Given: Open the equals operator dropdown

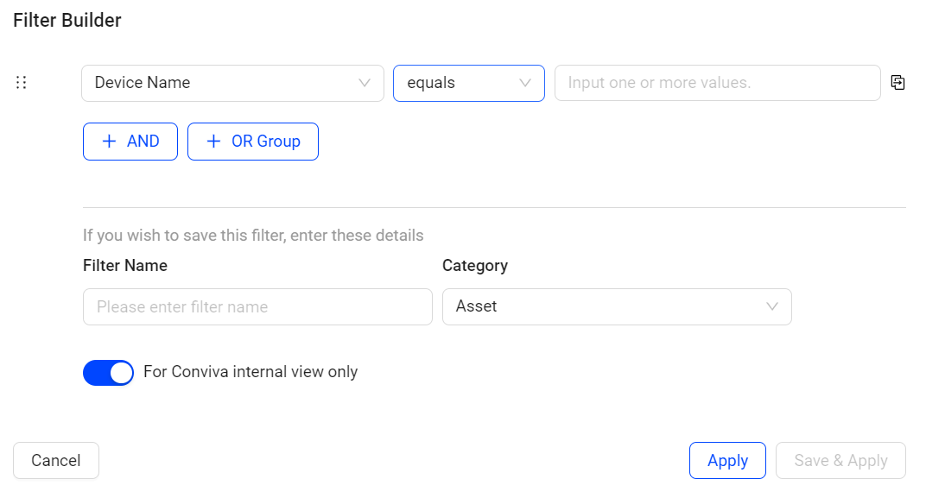Looking at the screenshot, I should (x=469, y=83).
